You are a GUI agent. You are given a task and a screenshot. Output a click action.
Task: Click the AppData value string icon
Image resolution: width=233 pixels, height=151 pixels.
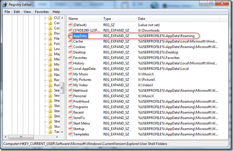[71, 36]
